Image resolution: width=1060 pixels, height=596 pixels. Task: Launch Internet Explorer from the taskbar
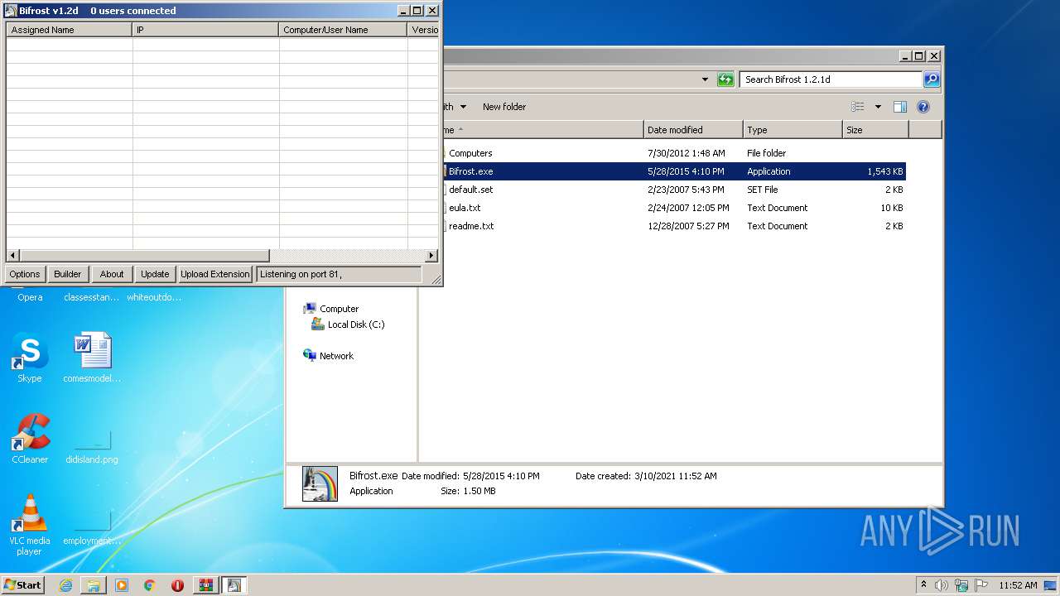point(66,585)
